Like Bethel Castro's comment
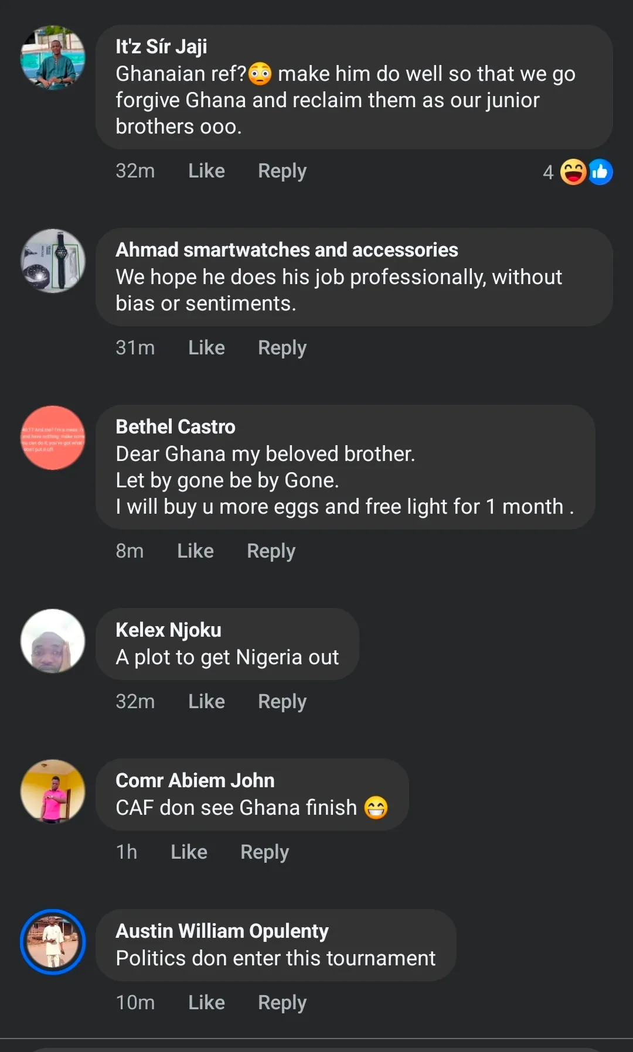The image size is (633, 1052). [195, 551]
